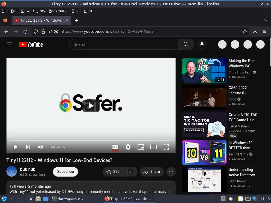
Task: Reload the current page
Action: [25, 32]
